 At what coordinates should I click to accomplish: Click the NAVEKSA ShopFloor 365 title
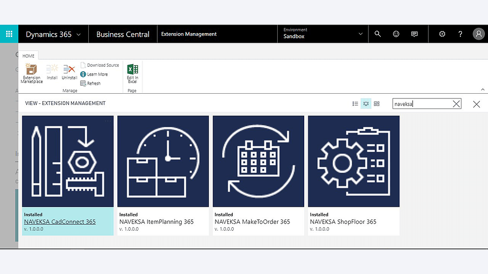[343, 222]
